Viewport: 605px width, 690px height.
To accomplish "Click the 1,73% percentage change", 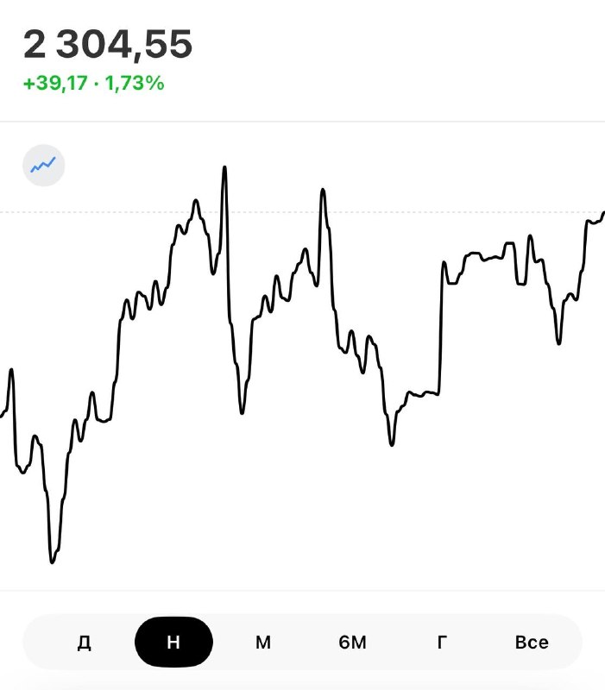I will pos(135,83).
